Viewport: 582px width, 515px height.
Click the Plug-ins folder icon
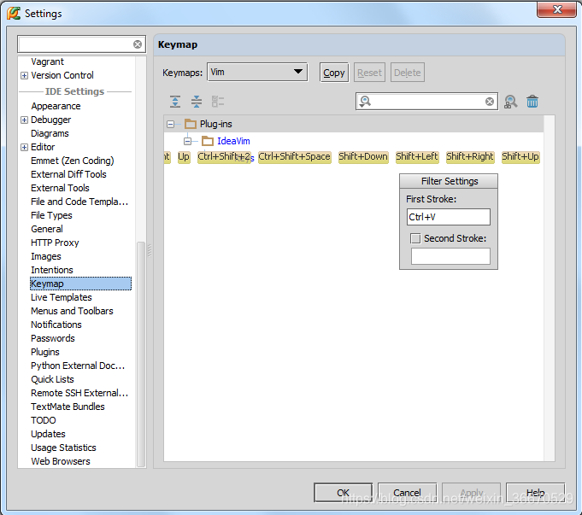pyautogui.click(x=191, y=124)
